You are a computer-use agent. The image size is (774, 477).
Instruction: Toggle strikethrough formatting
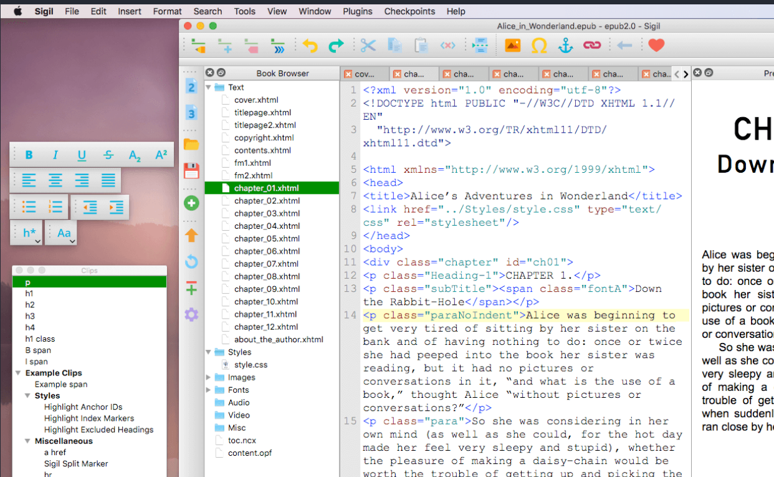pos(108,155)
